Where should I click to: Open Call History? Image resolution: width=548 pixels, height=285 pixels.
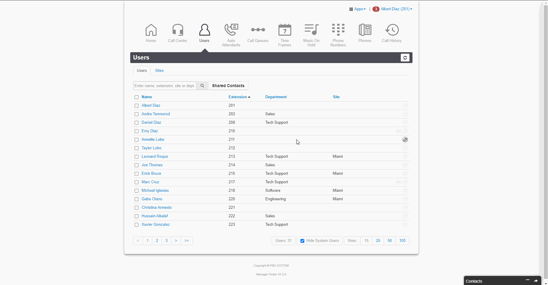[392, 33]
